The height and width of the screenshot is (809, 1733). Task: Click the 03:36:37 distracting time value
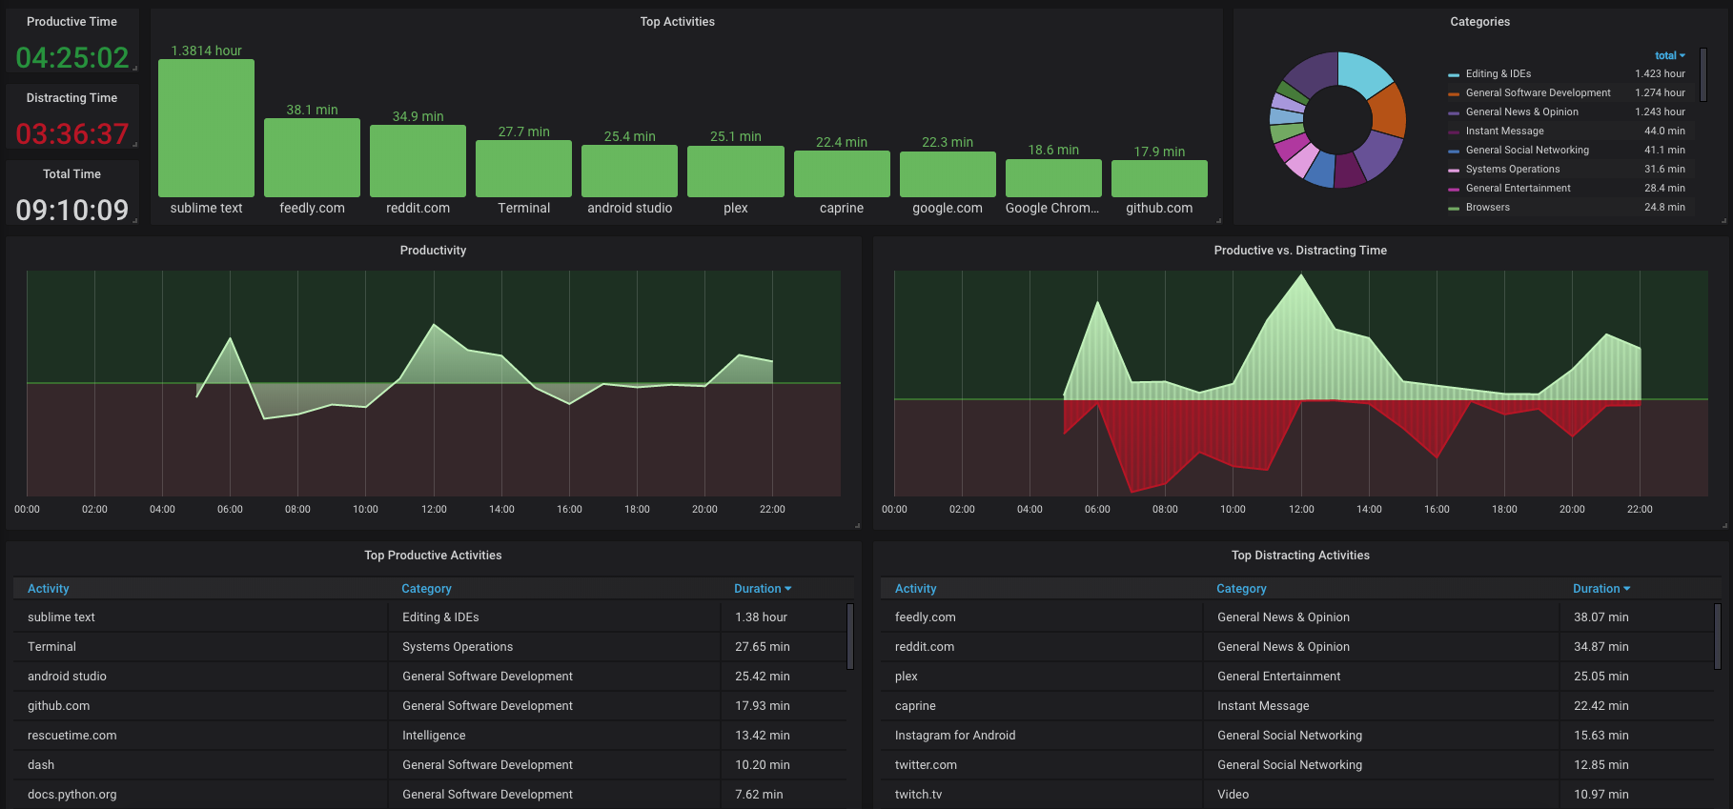pyautogui.click(x=72, y=134)
